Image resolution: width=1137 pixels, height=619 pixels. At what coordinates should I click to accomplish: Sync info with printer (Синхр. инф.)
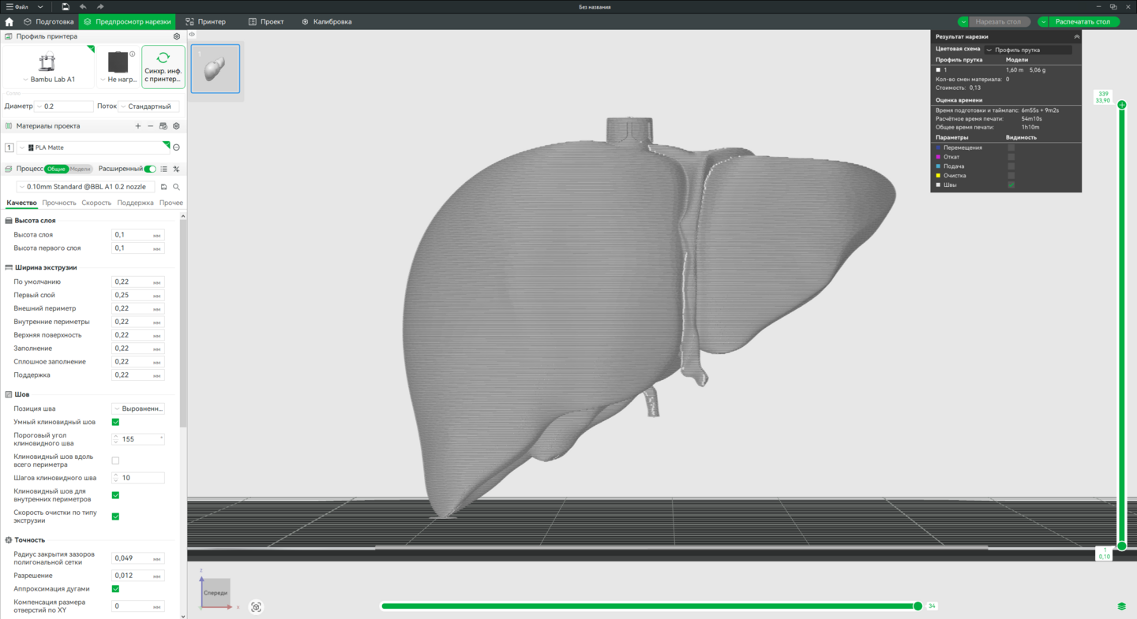click(x=163, y=66)
